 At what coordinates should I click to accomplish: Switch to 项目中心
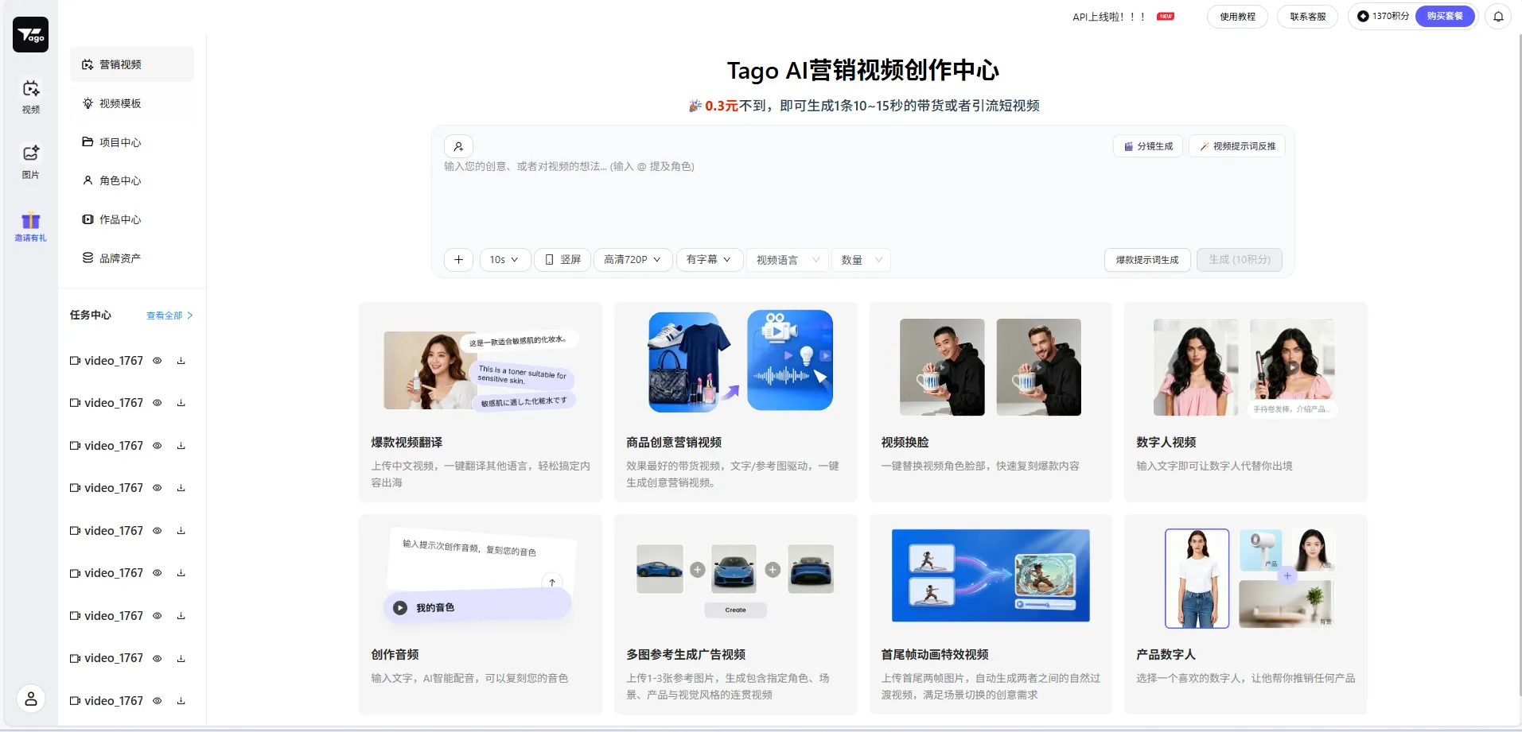pyautogui.click(x=119, y=141)
